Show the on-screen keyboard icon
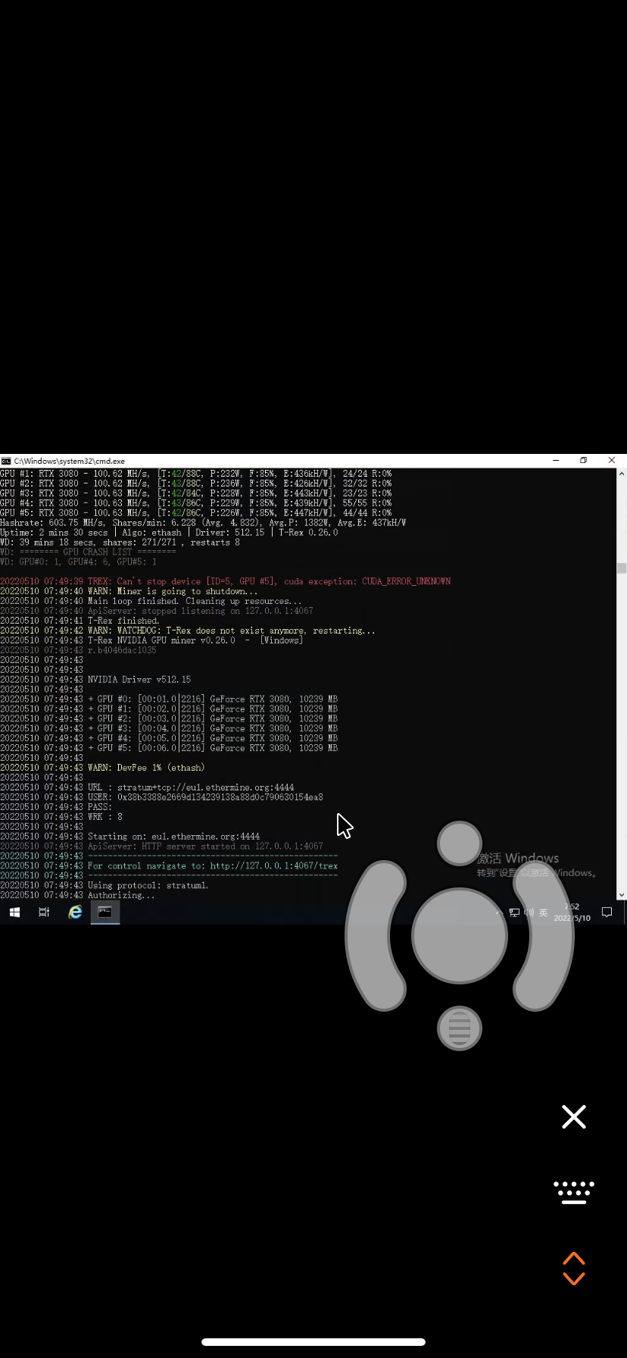The width and height of the screenshot is (627, 1358). pyautogui.click(x=574, y=1192)
